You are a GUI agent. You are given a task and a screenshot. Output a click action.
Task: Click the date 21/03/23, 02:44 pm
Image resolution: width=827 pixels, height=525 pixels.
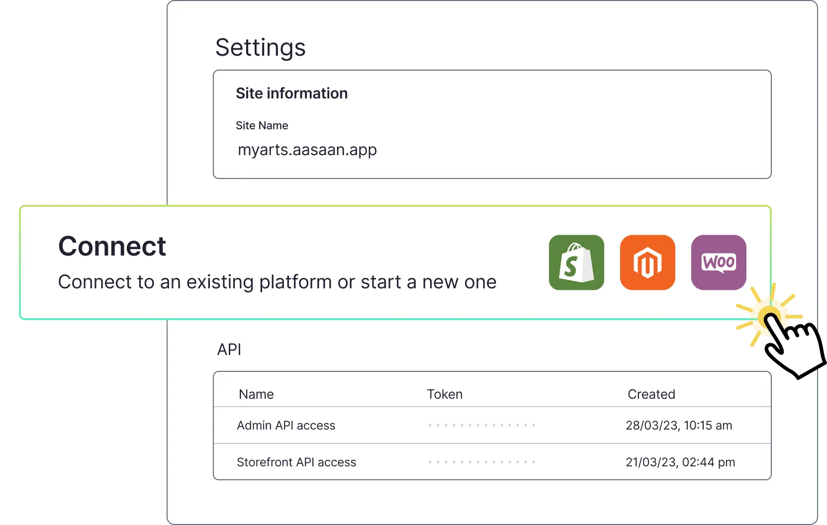(680, 462)
